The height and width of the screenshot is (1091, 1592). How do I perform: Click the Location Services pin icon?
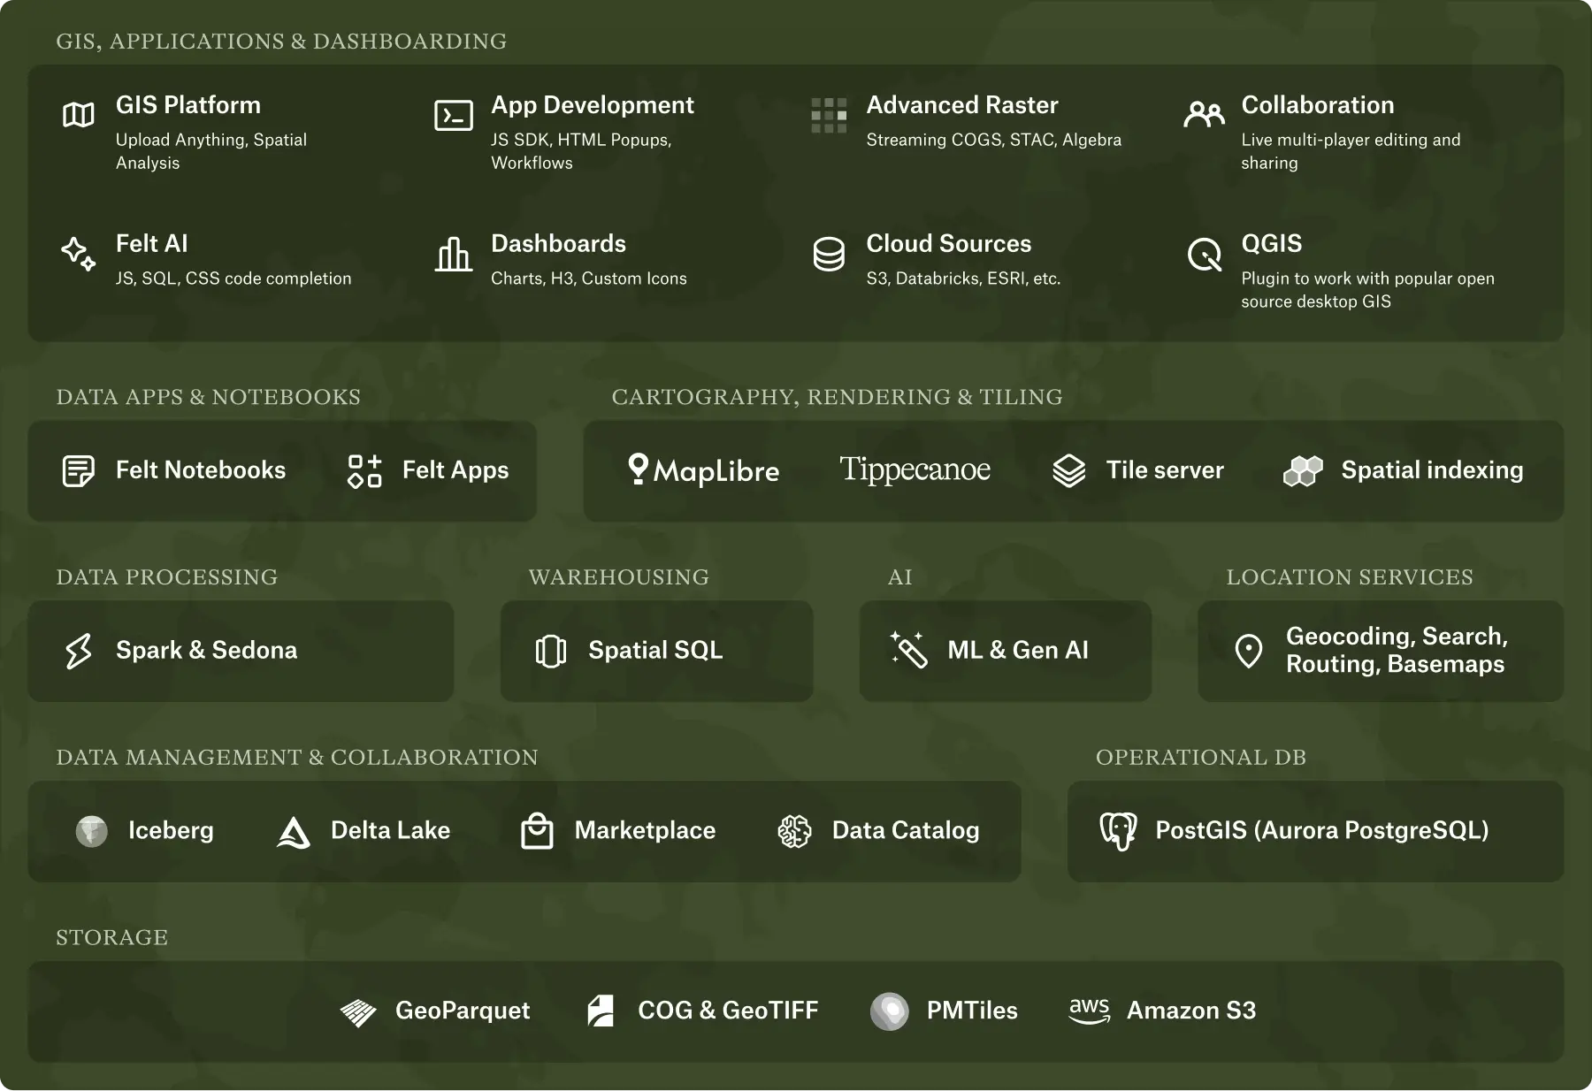point(1248,651)
